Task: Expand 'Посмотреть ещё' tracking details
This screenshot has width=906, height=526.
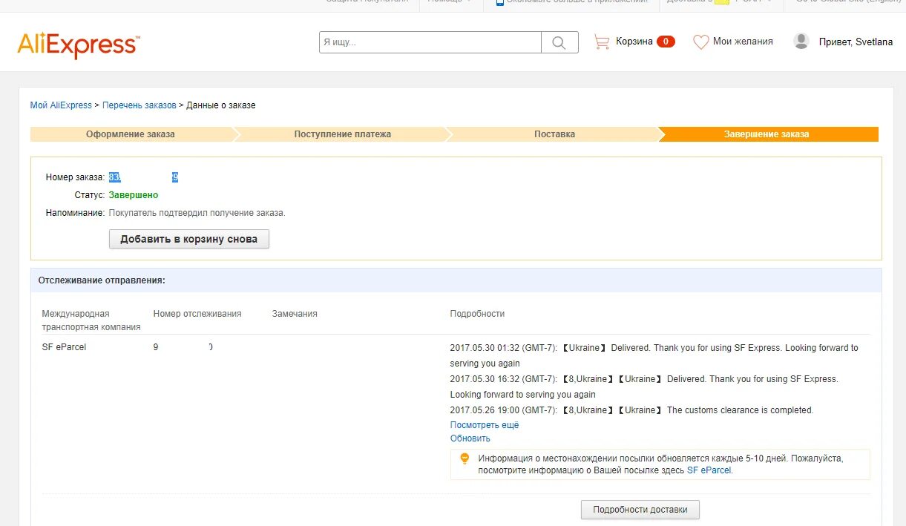Action: click(485, 425)
